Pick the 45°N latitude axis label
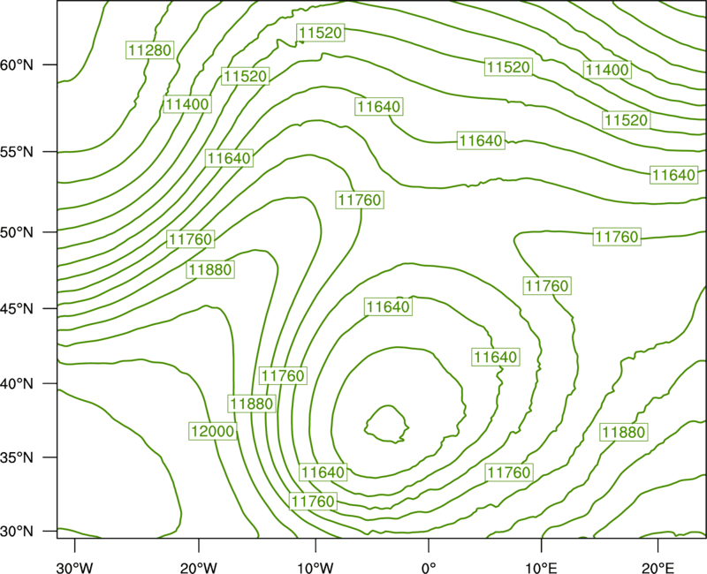This screenshot has height=574, width=707. 17,308
